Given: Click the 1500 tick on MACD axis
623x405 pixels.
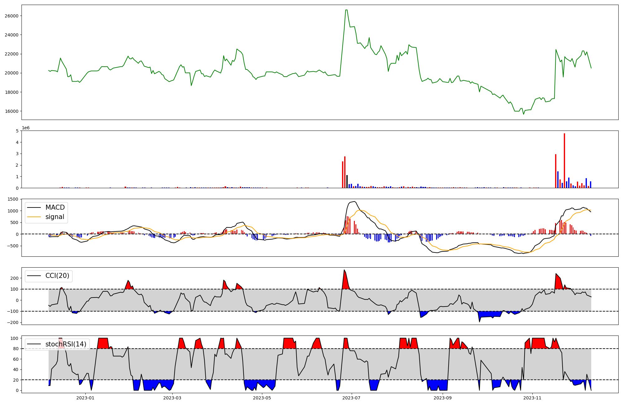Looking at the screenshot, I should tap(13, 199).
